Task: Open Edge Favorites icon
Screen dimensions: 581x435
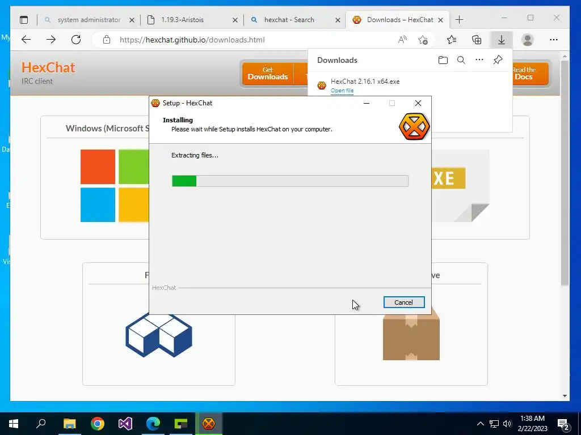Action: [451, 40]
